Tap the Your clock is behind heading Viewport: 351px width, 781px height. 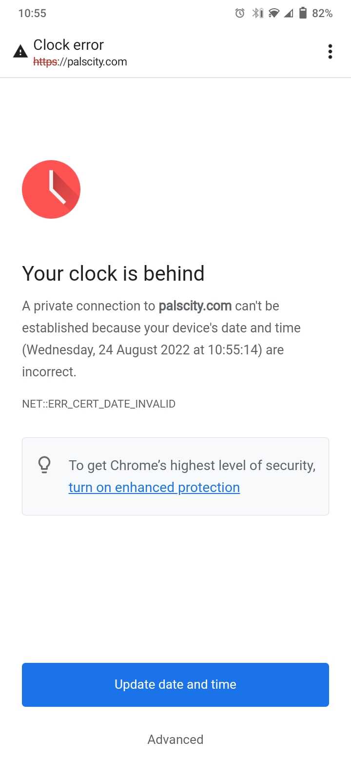[113, 273]
